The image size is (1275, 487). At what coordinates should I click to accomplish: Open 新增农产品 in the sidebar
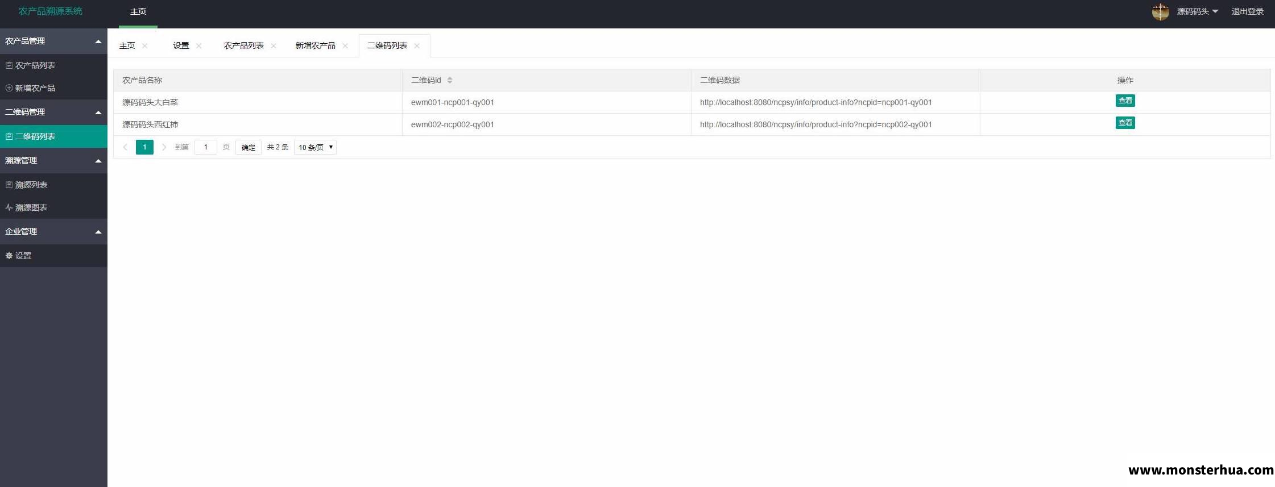(x=53, y=88)
